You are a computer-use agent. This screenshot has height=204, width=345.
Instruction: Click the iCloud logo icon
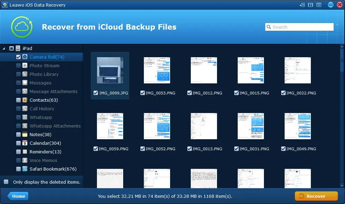(x=22, y=27)
